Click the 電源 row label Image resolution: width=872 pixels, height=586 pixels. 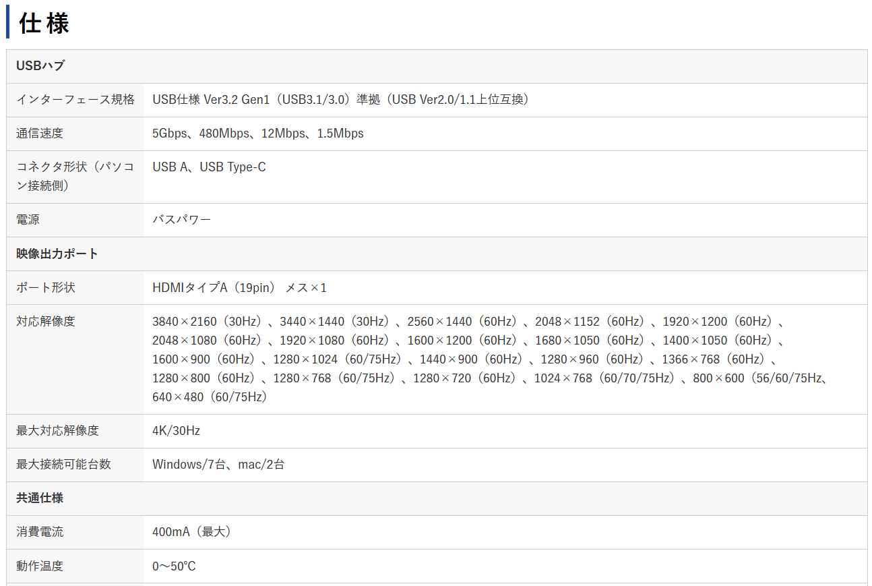click(x=28, y=220)
